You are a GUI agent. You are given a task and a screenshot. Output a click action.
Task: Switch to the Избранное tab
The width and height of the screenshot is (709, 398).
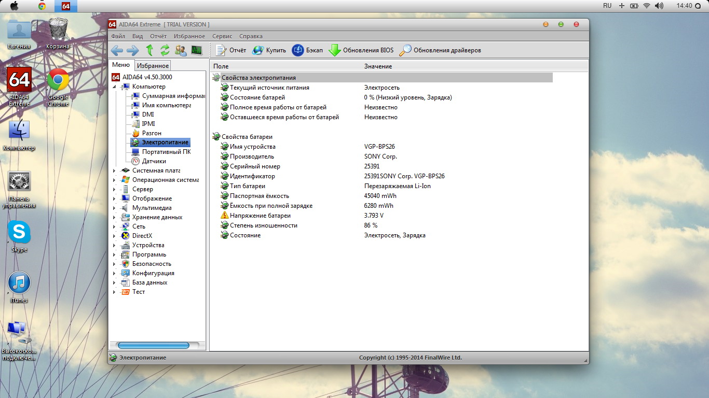coord(153,66)
